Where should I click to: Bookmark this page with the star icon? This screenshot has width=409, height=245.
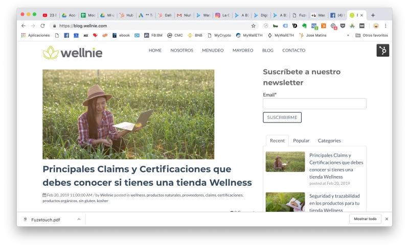pyautogui.click(x=253, y=26)
